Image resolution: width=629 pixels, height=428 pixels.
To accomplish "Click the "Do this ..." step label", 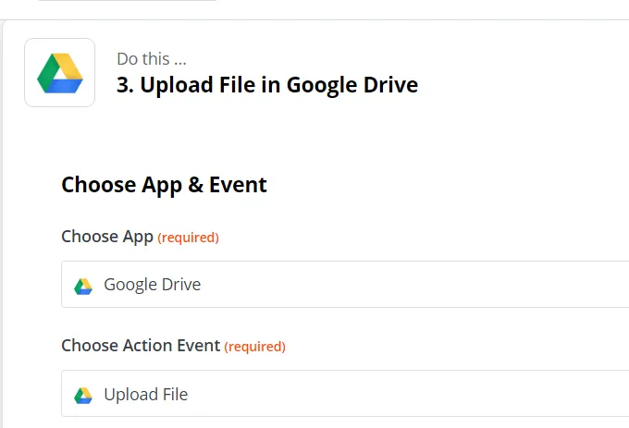I will point(152,59).
